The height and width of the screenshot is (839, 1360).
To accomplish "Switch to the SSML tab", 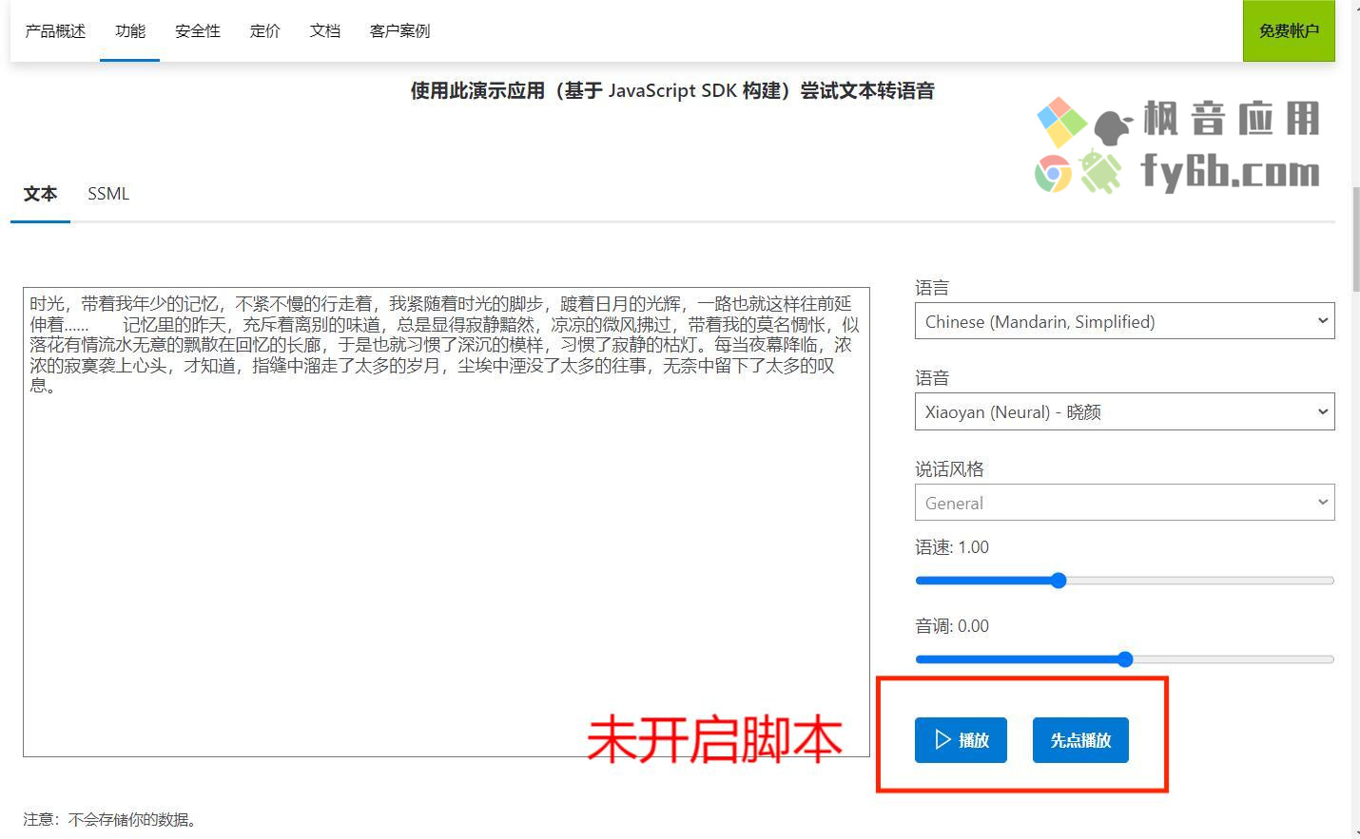I will pos(108,194).
